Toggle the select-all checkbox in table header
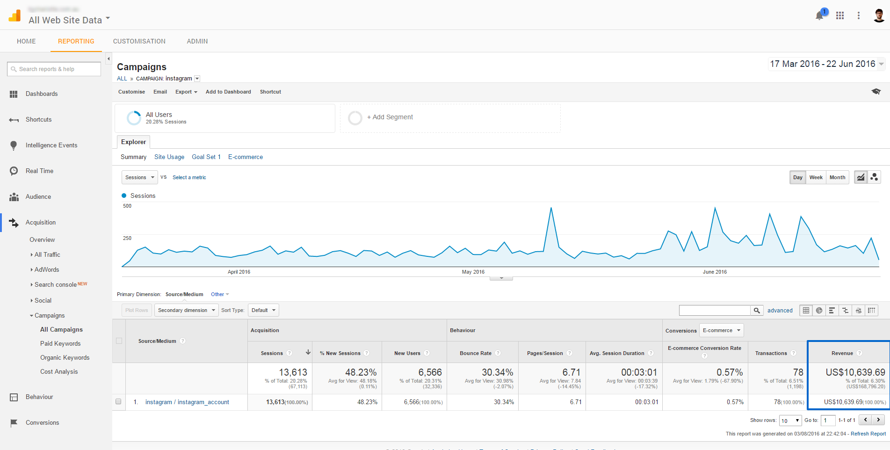The height and width of the screenshot is (450, 890). [x=119, y=341]
